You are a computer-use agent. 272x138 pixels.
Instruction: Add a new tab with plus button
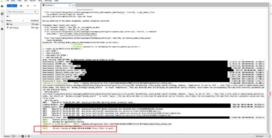click(x=74, y=5)
